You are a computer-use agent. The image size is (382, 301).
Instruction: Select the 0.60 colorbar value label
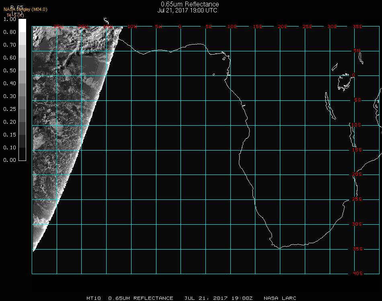tap(10, 58)
